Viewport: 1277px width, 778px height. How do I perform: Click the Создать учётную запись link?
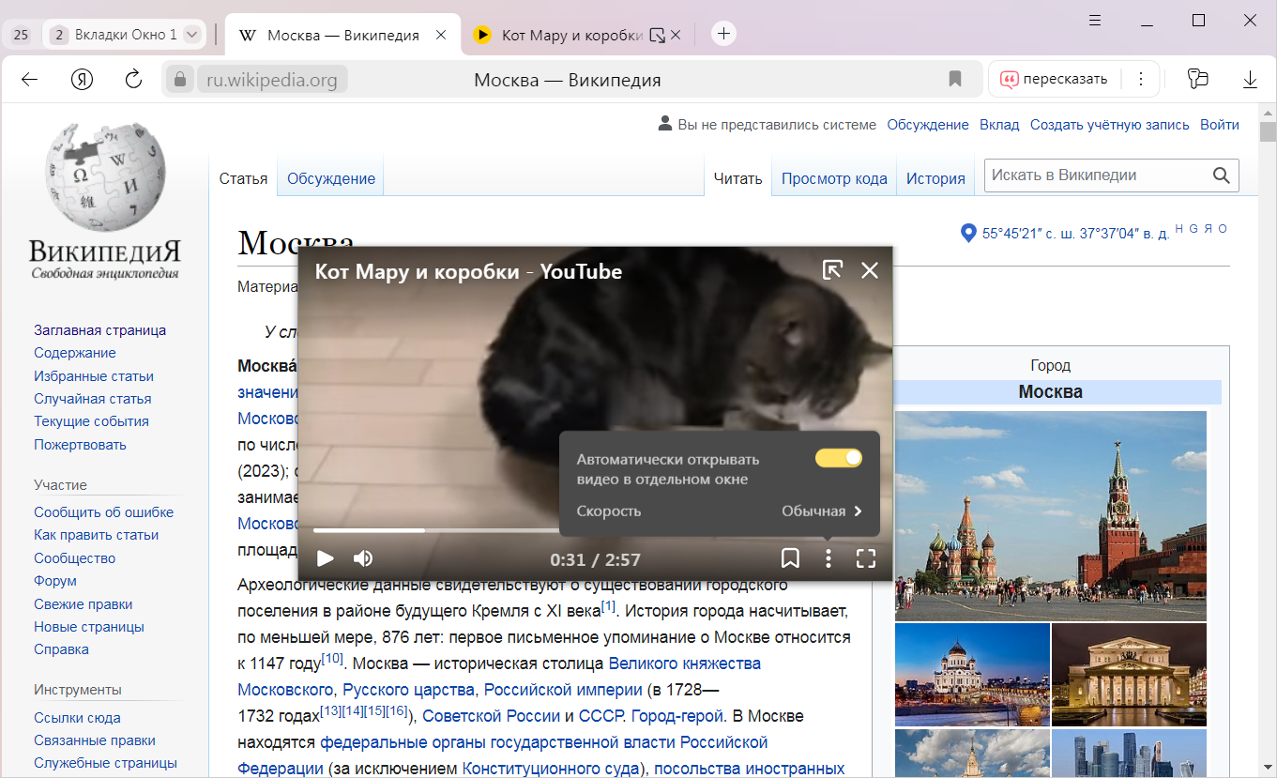tap(1109, 125)
